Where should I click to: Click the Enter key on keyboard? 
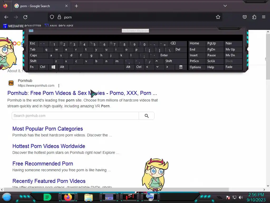173,56
